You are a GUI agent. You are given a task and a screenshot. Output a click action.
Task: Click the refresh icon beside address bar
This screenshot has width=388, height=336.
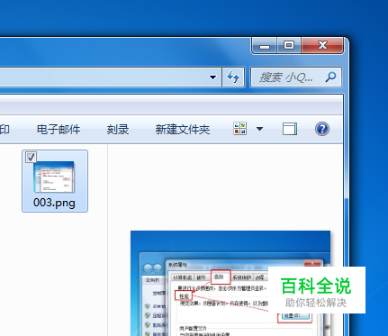click(x=233, y=77)
